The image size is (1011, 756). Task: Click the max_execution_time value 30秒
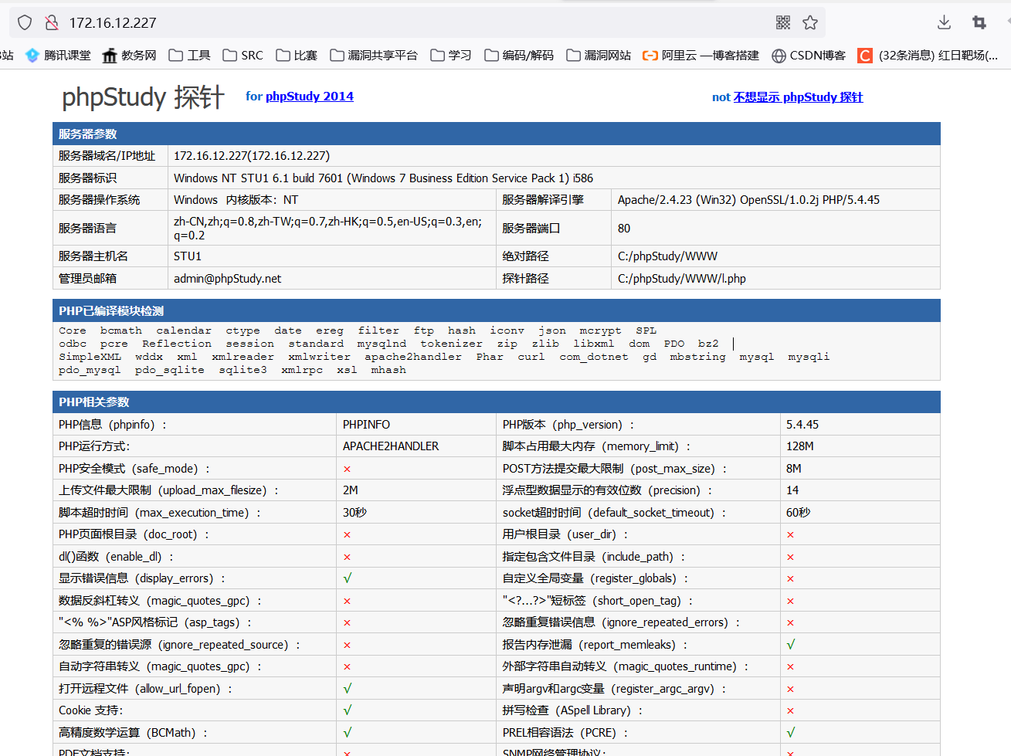(x=355, y=512)
